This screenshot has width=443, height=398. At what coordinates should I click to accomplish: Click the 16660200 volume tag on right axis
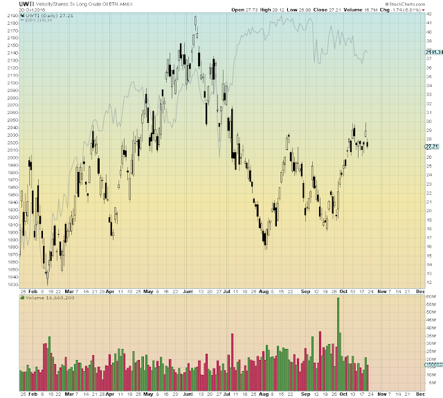click(434, 365)
